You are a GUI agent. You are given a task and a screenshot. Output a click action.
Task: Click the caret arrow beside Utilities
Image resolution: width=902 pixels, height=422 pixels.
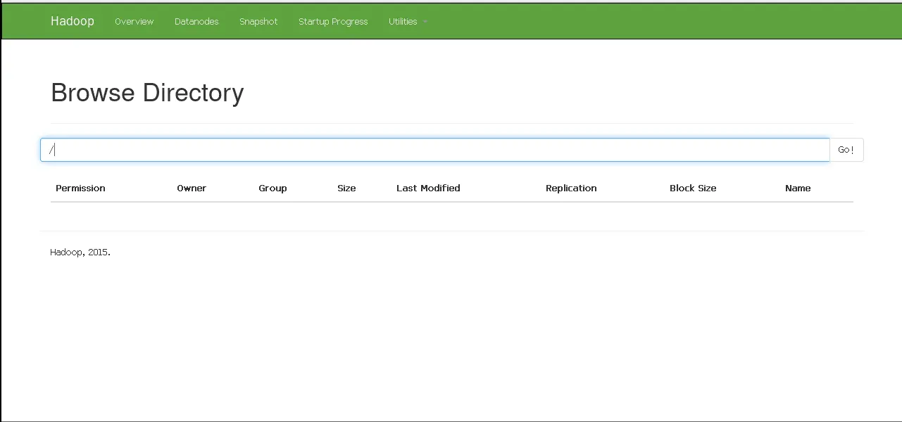pos(425,23)
